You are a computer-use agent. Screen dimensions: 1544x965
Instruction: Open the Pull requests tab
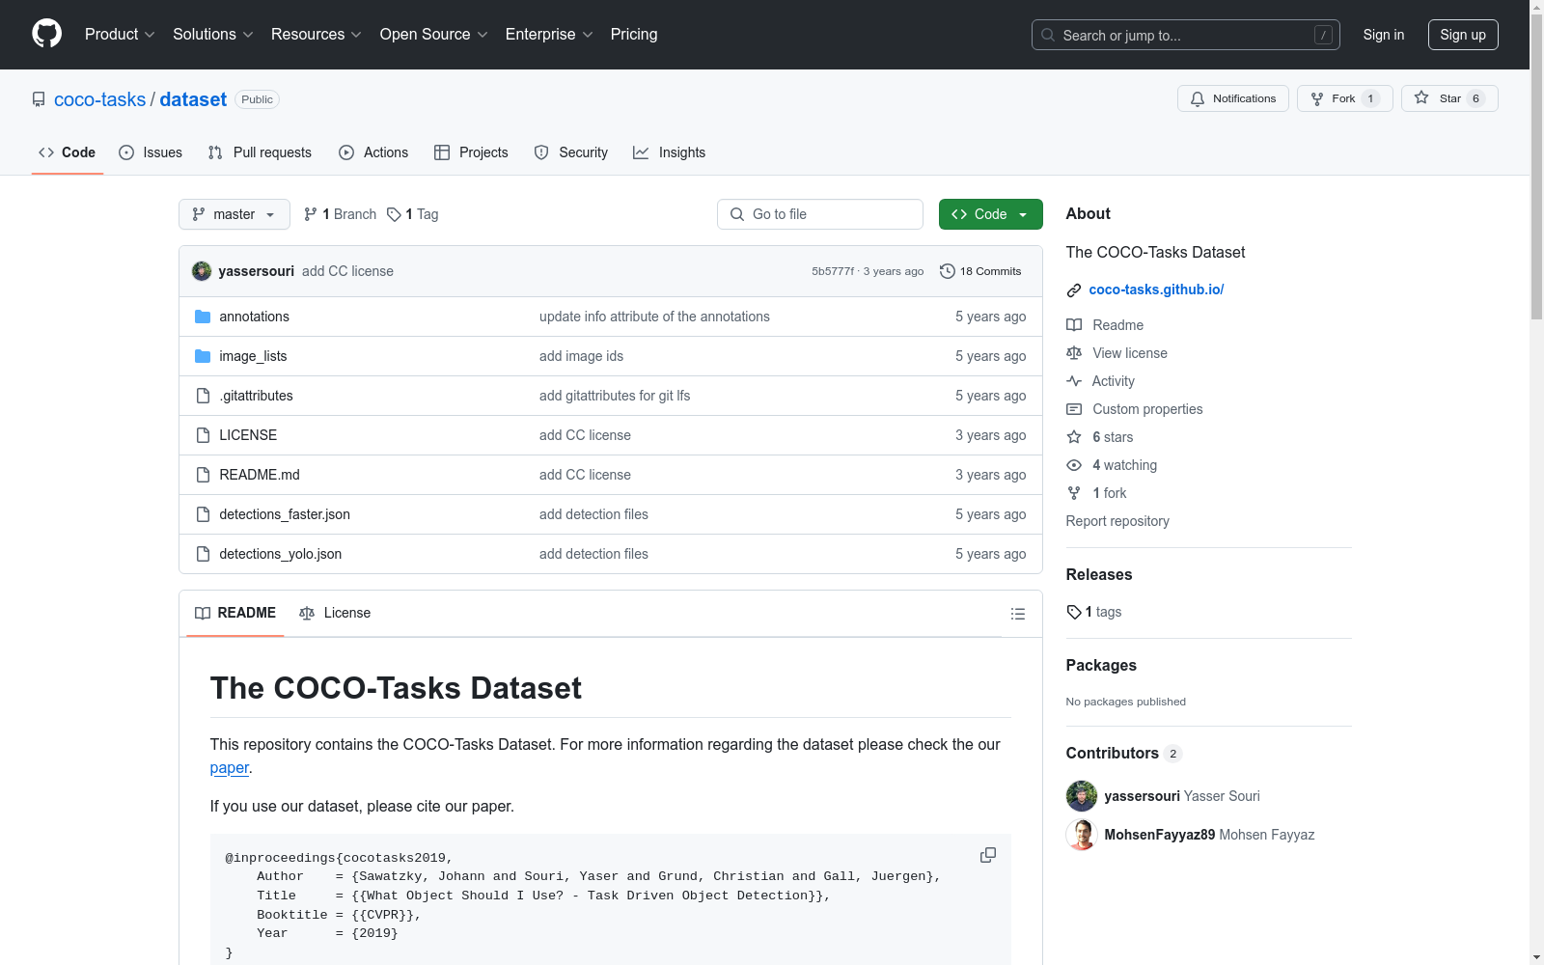tap(260, 152)
